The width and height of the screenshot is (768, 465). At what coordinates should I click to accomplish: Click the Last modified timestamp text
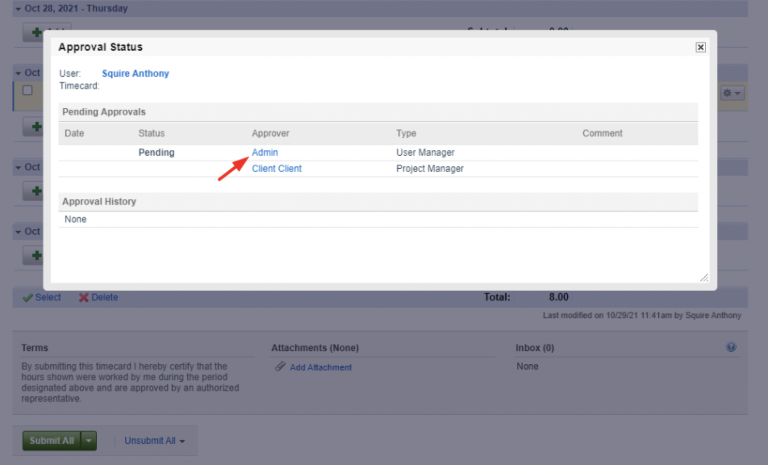click(x=642, y=315)
